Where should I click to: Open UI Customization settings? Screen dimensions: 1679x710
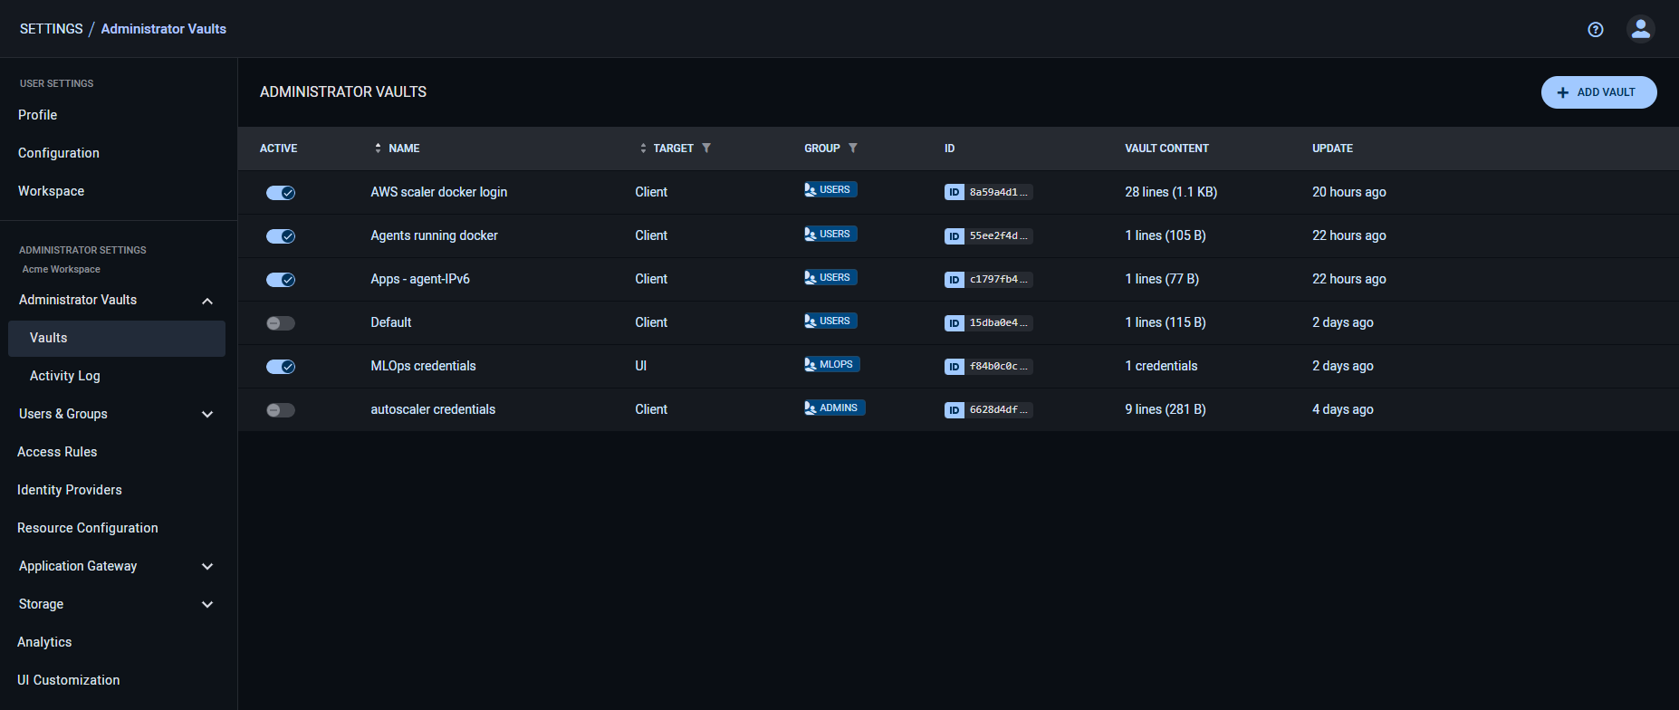click(x=69, y=680)
